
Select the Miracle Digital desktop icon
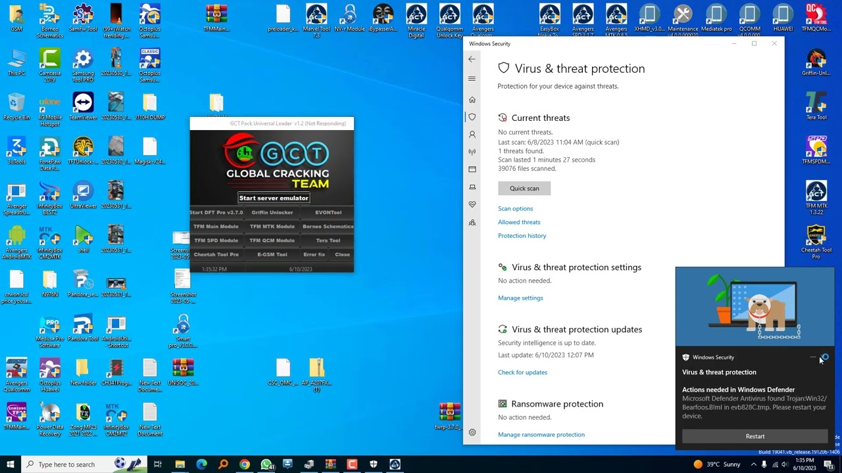click(416, 21)
